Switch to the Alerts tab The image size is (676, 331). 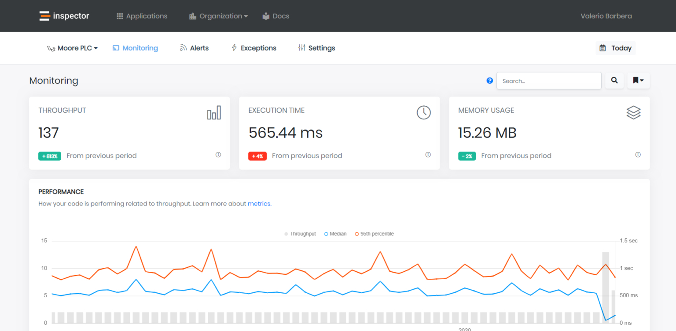(x=194, y=48)
